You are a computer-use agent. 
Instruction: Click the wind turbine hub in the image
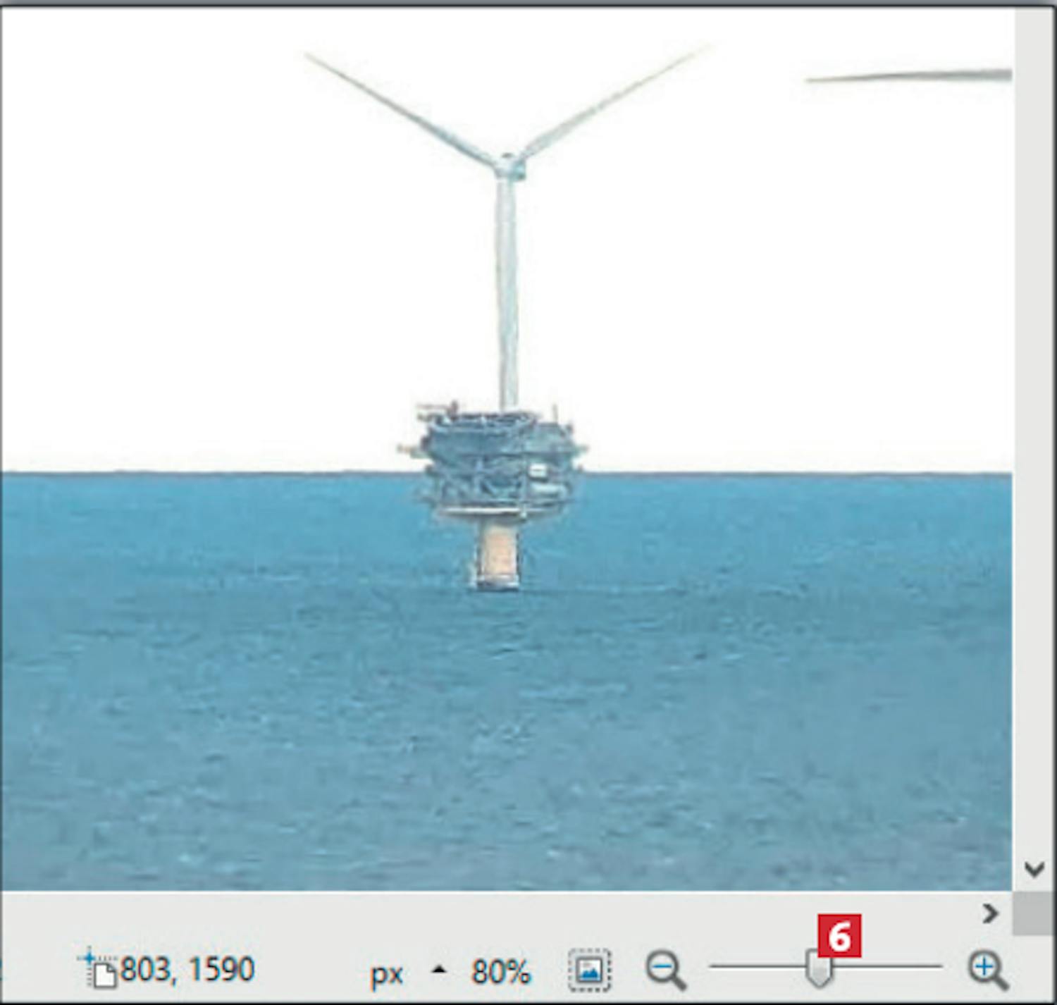[508, 166]
